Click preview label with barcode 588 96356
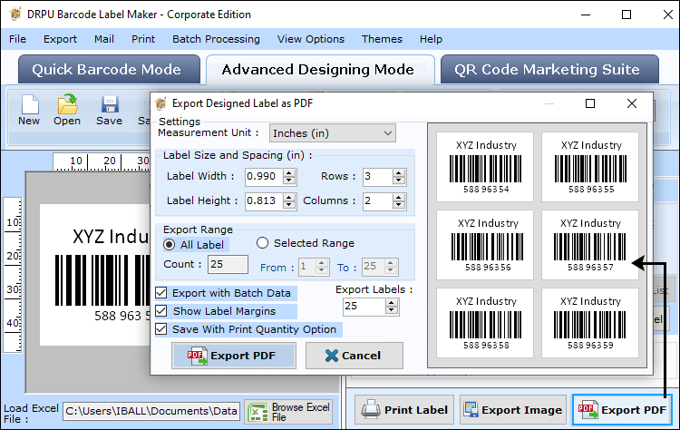The image size is (680, 430). tap(485, 245)
